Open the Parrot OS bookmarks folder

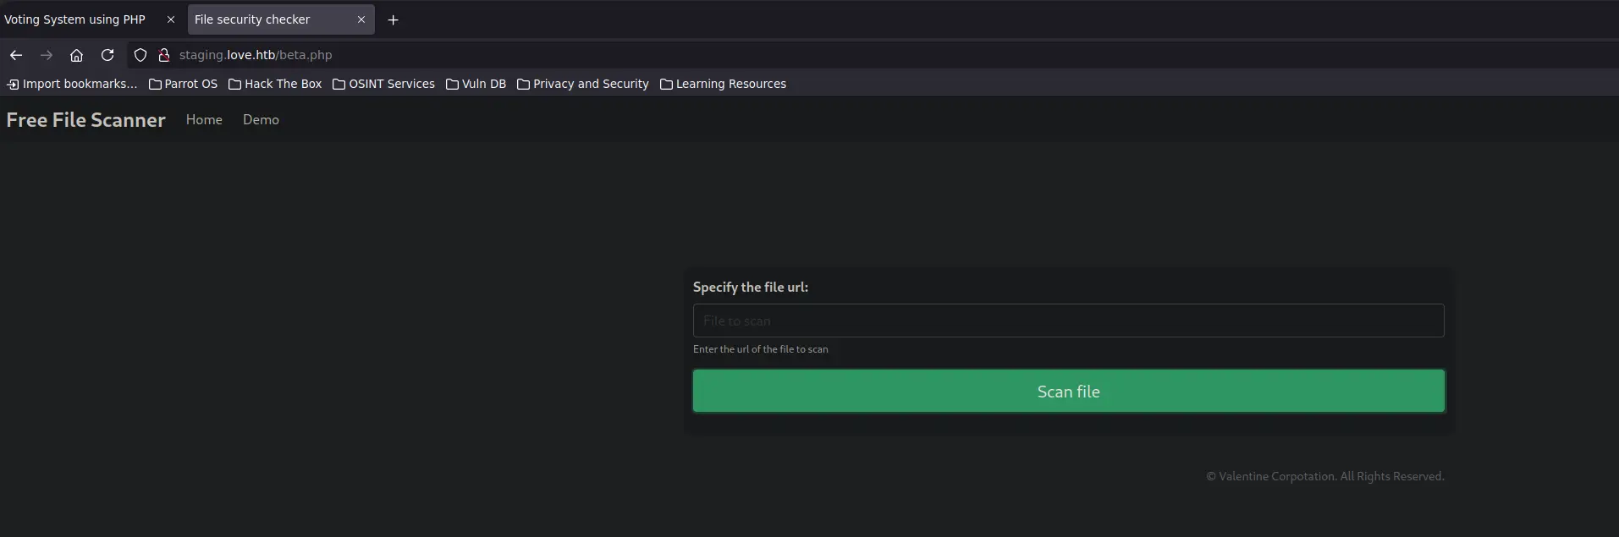coord(183,84)
